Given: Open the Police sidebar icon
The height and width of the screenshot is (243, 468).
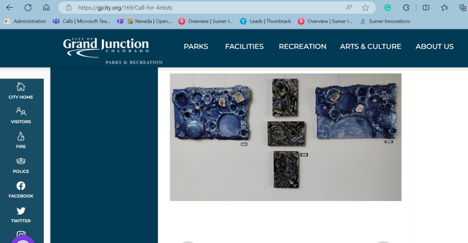Looking at the screenshot, I should (21, 165).
